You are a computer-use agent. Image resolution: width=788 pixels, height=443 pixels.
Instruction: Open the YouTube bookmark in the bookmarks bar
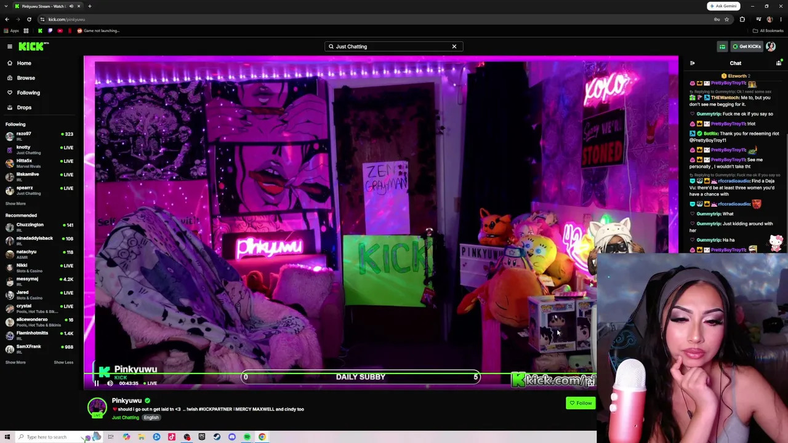(x=60, y=31)
